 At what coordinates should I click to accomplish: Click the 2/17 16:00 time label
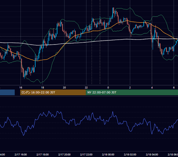tap(21, 154)
